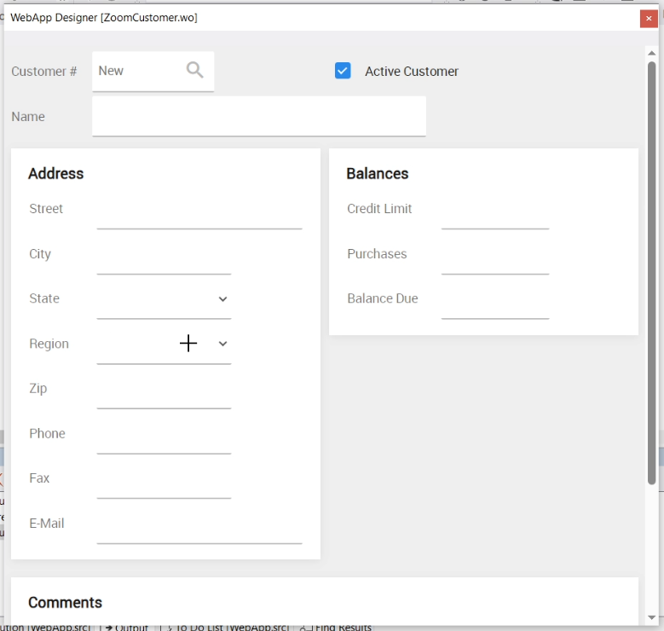Open the Region dropdown arrow
Screen dimensions: 664x631
point(222,344)
